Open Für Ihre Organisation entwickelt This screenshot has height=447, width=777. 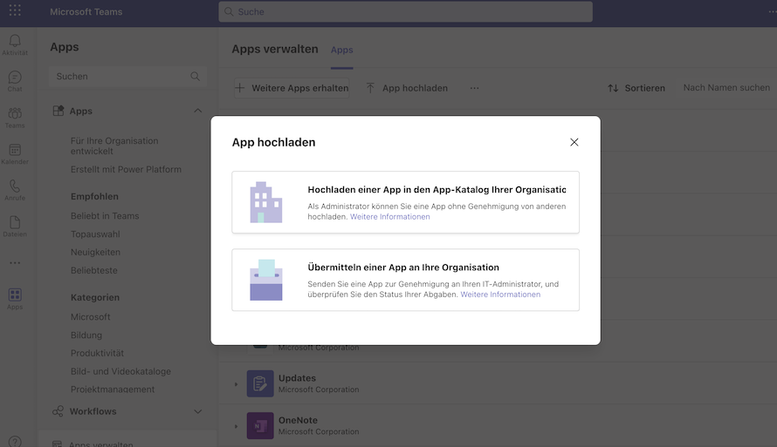point(114,146)
